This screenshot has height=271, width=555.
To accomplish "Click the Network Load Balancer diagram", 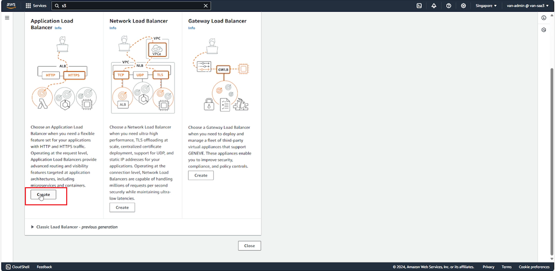I will 143,74.
